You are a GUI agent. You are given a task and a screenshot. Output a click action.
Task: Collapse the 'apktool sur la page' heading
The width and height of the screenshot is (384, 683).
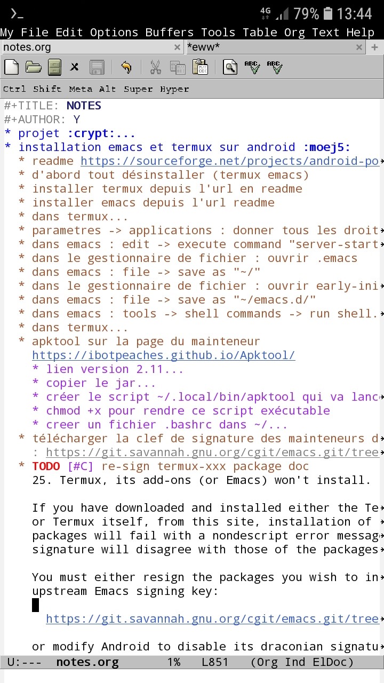139,341
